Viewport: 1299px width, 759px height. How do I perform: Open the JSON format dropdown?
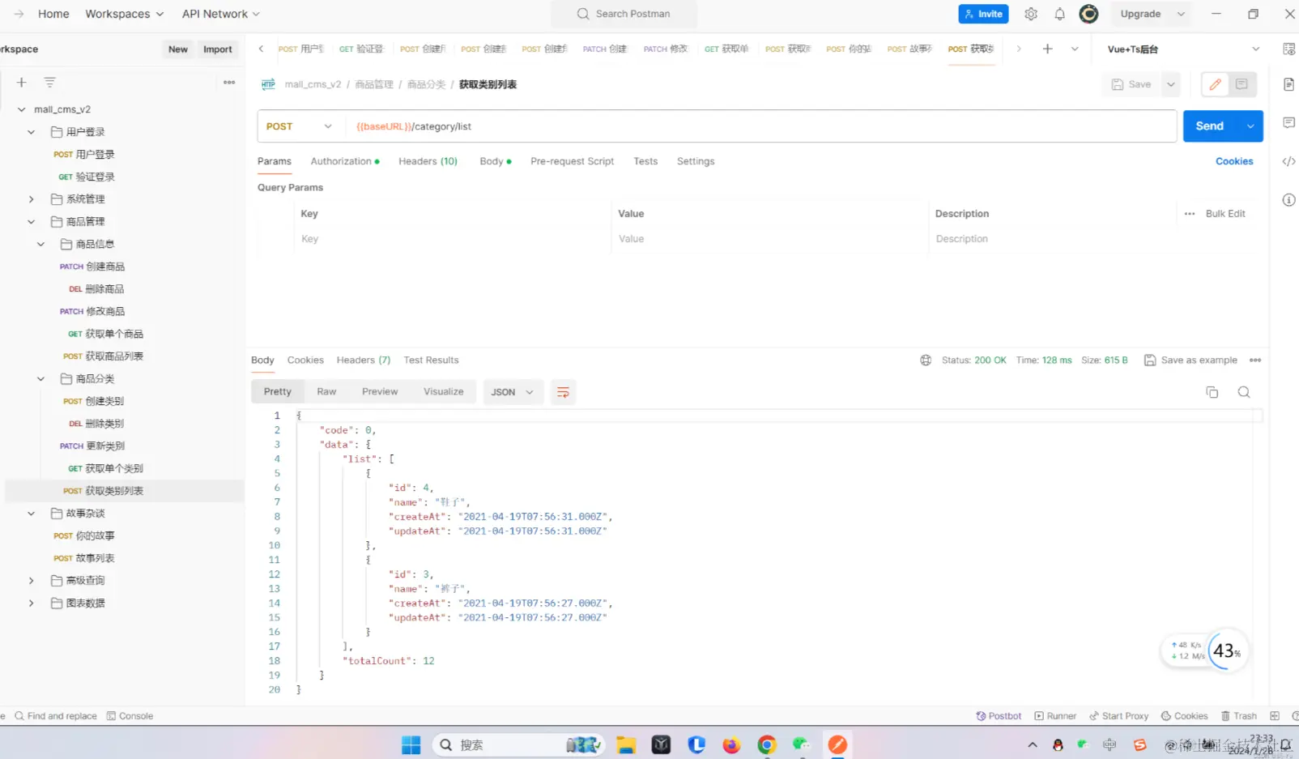[x=513, y=392]
